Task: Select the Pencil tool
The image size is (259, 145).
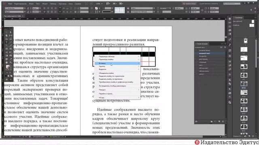Action: pos(11,46)
